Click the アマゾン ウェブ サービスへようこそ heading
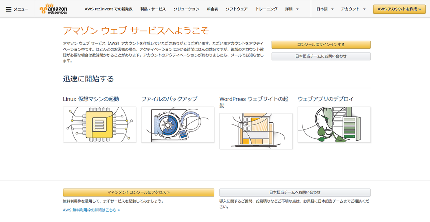This screenshot has height=222, width=430. [136, 31]
